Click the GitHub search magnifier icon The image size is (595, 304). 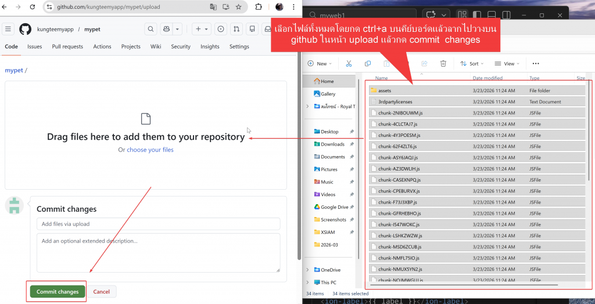point(150,29)
